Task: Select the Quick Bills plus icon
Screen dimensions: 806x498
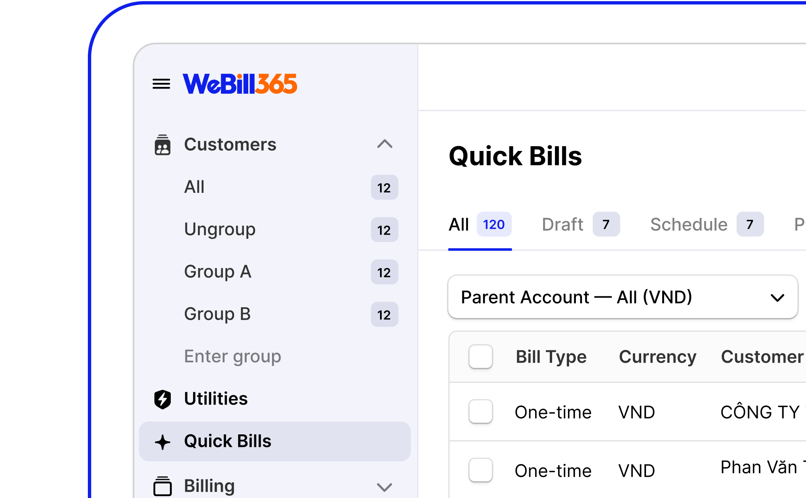Action: 163,442
